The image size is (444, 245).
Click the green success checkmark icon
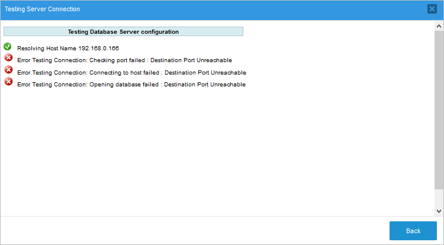[x=8, y=46]
